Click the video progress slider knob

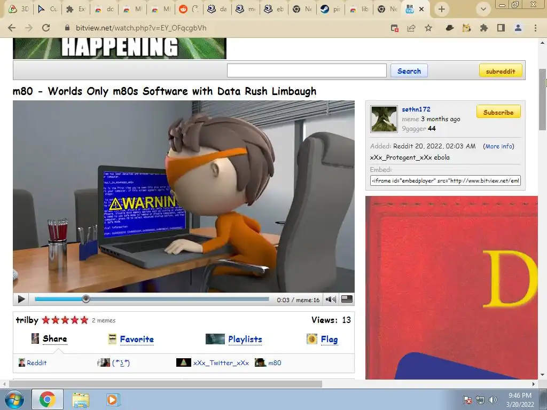[x=86, y=299]
